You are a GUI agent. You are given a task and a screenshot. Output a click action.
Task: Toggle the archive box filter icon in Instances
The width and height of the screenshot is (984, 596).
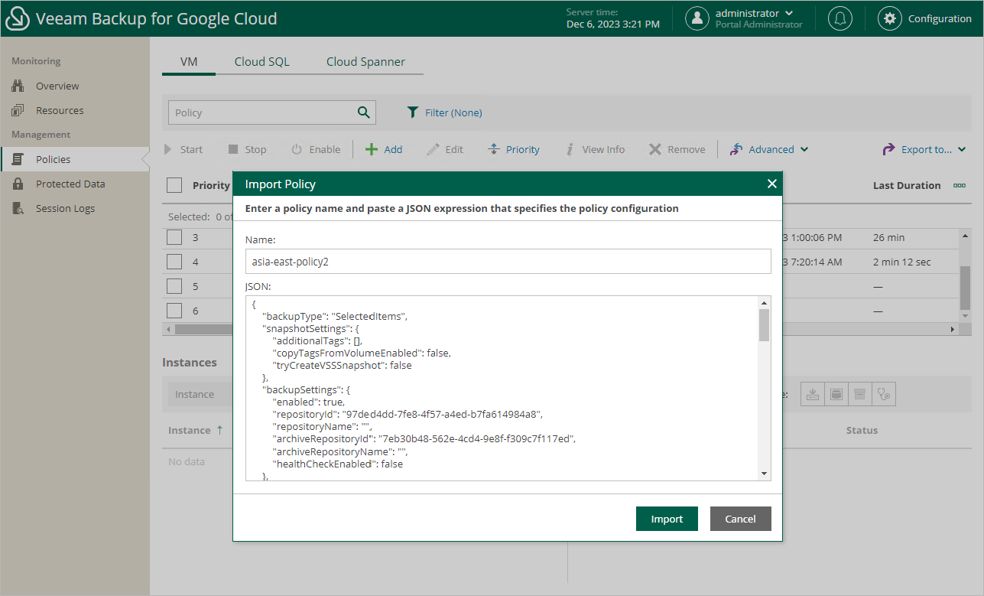tap(860, 394)
